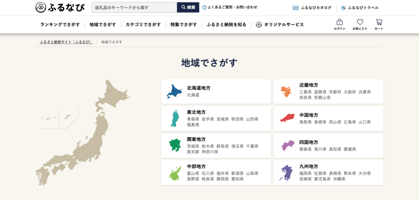This screenshot has width=419, height=200.
Task: Select the purple Shikoku map icon
Action: click(287, 146)
